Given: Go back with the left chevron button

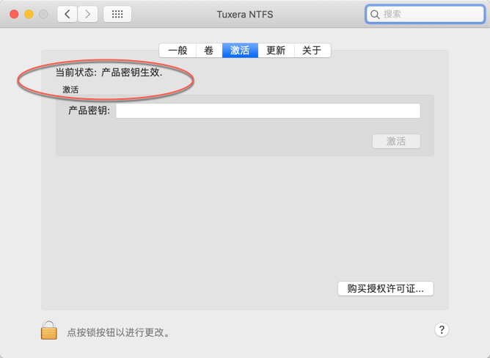Looking at the screenshot, I should (67, 14).
